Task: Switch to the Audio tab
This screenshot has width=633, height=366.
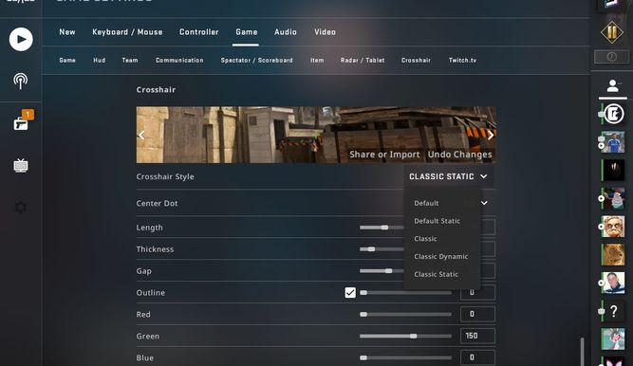Action: (x=286, y=32)
